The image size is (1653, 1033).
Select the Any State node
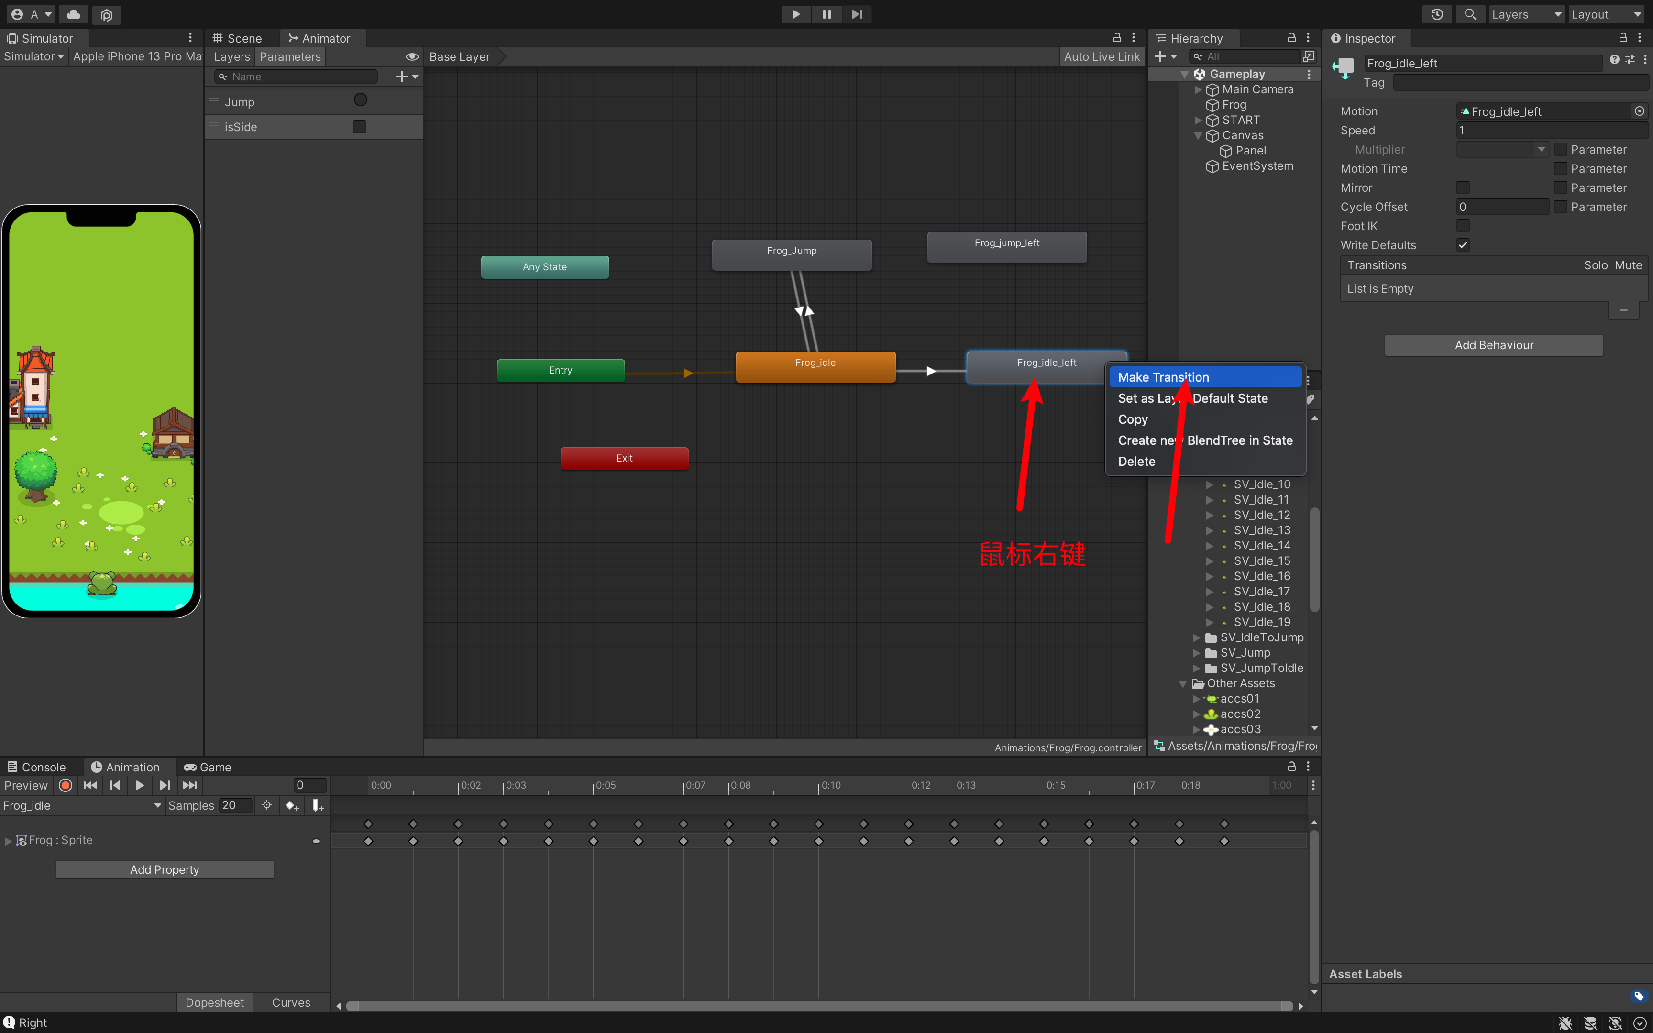544,267
